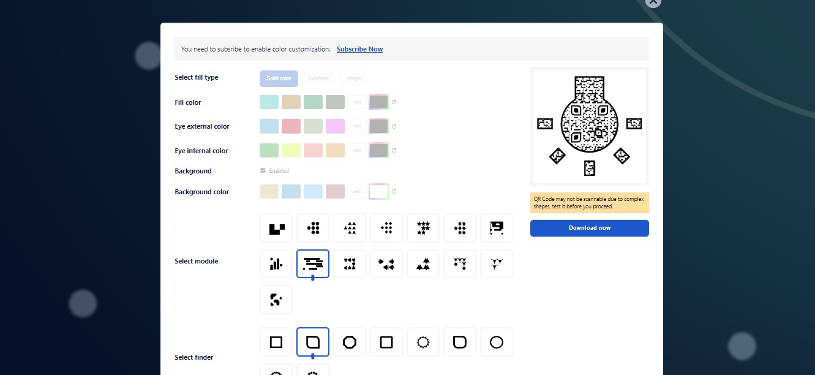
Task: Click the "Eye external color" label
Action: click(202, 127)
